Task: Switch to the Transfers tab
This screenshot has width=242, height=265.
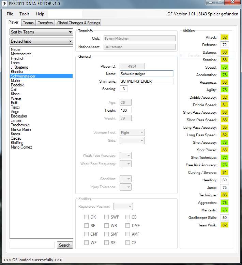Action: point(45,23)
